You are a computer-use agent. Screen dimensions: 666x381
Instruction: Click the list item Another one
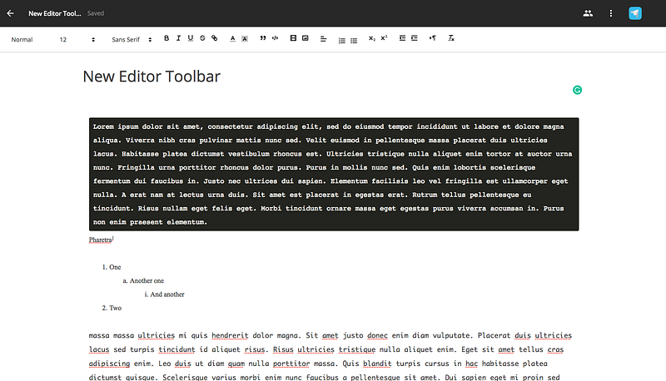[147, 281]
